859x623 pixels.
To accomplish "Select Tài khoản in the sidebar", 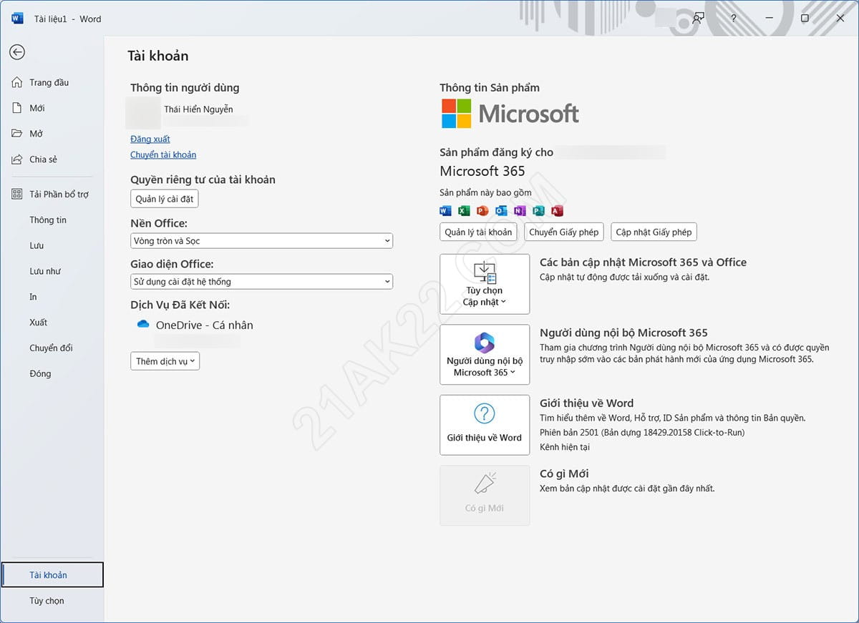I will pos(52,575).
